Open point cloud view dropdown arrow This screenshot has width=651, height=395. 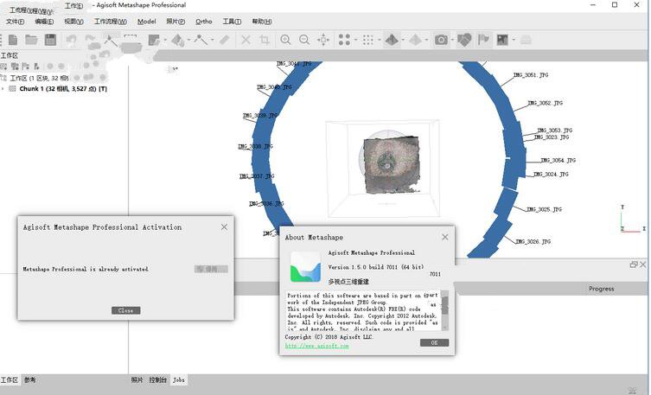coord(356,40)
